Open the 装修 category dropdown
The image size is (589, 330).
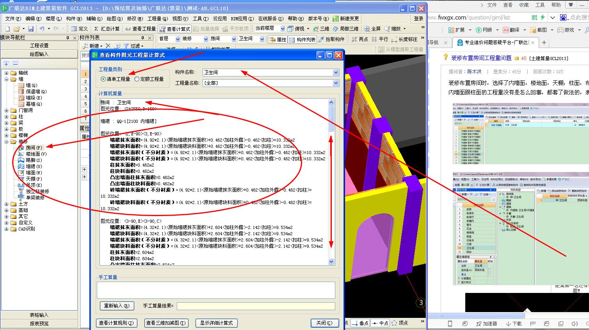tap(206, 39)
